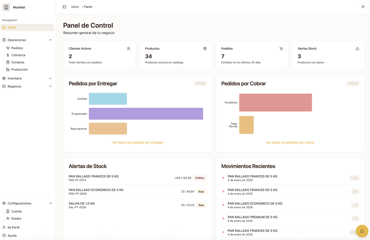Viewport: 370px width, 240px height.
Task: Click the Clientes Activos users icon
Action: pyautogui.click(x=129, y=49)
